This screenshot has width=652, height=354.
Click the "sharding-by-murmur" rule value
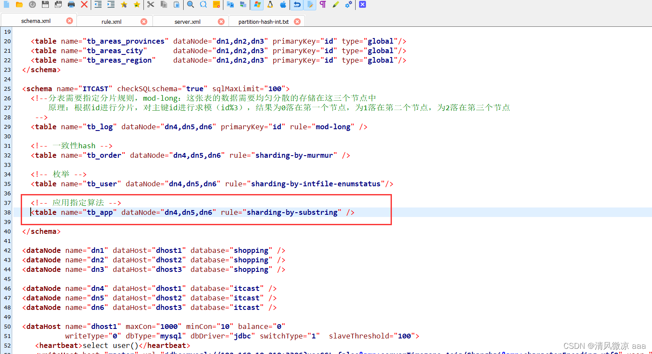point(294,155)
